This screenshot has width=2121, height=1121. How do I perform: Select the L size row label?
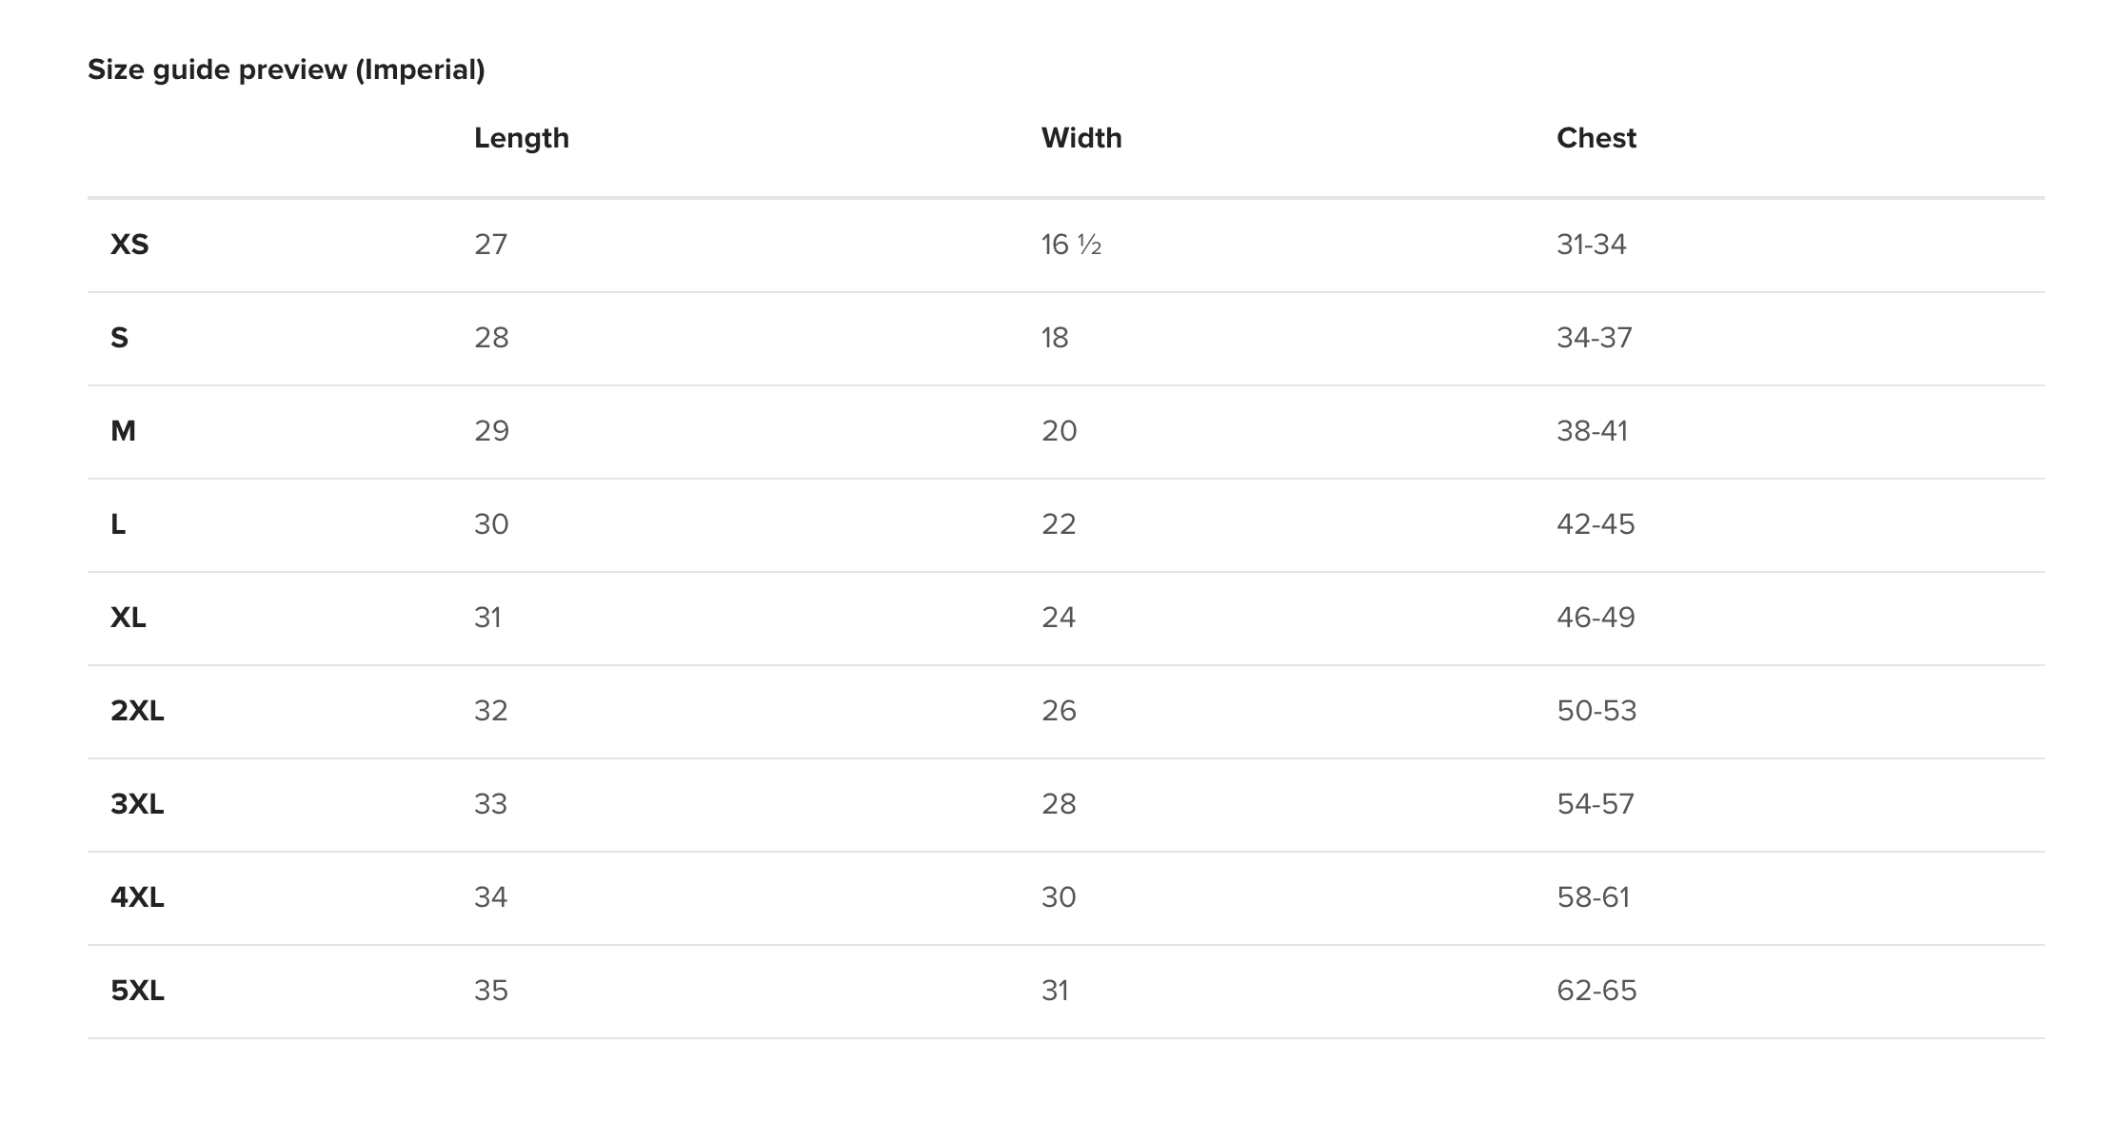118,524
